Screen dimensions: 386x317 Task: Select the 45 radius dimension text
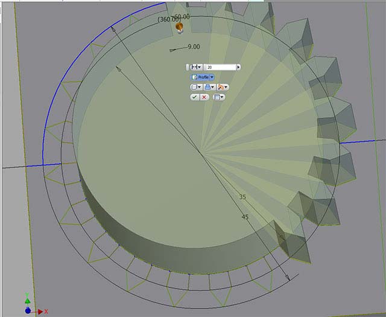click(x=245, y=217)
